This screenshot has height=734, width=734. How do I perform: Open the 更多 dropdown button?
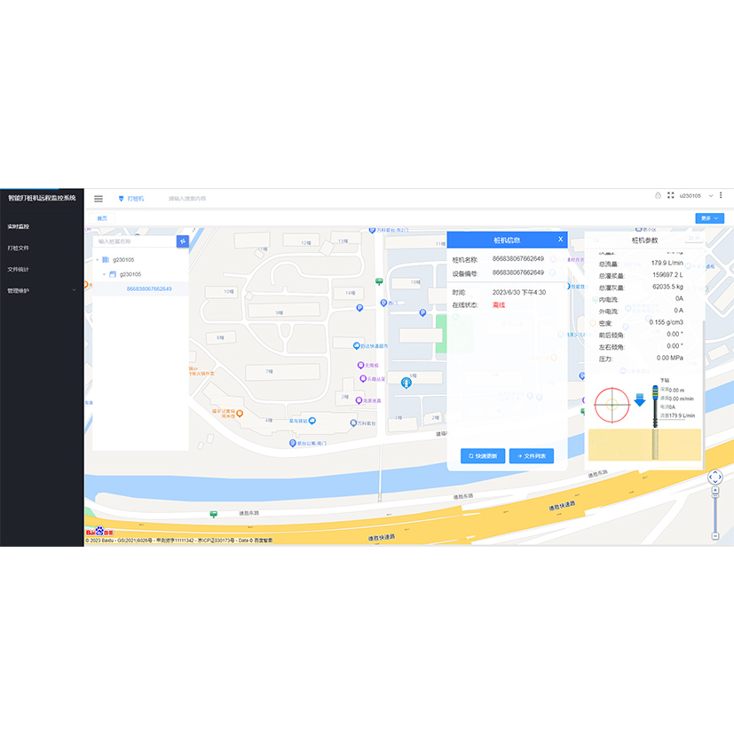click(709, 218)
